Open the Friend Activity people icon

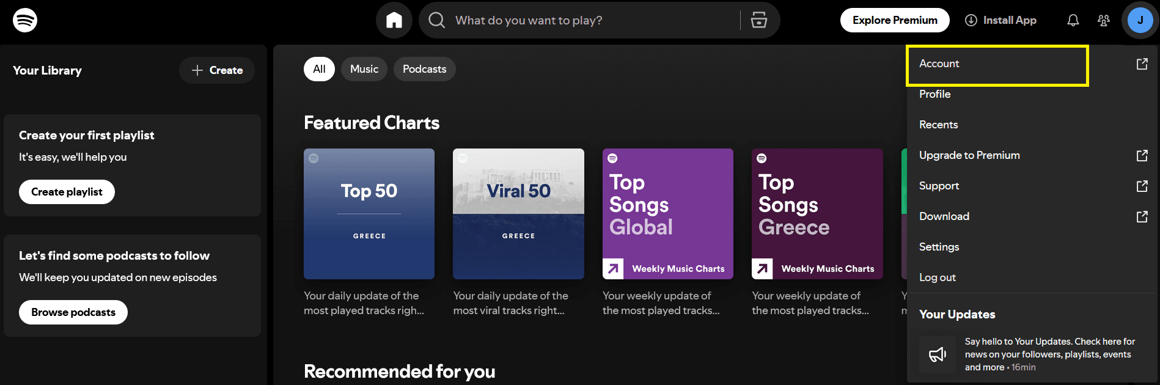coord(1104,20)
